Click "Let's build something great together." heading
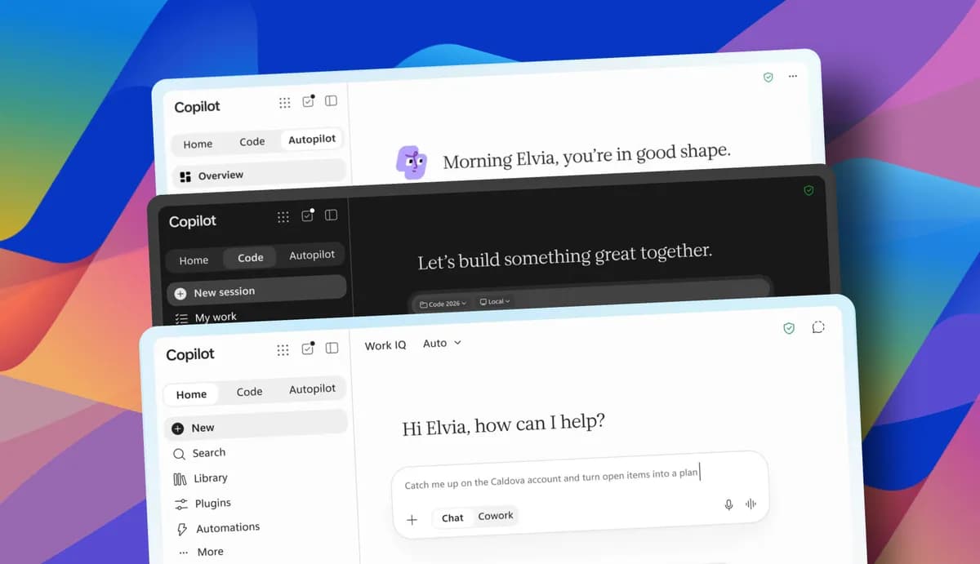Image resolution: width=980 pixels, height=564 pixels. coord(565,256)
